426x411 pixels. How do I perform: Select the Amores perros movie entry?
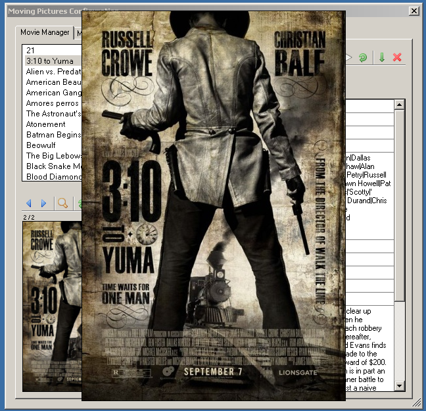coord(53,103)
